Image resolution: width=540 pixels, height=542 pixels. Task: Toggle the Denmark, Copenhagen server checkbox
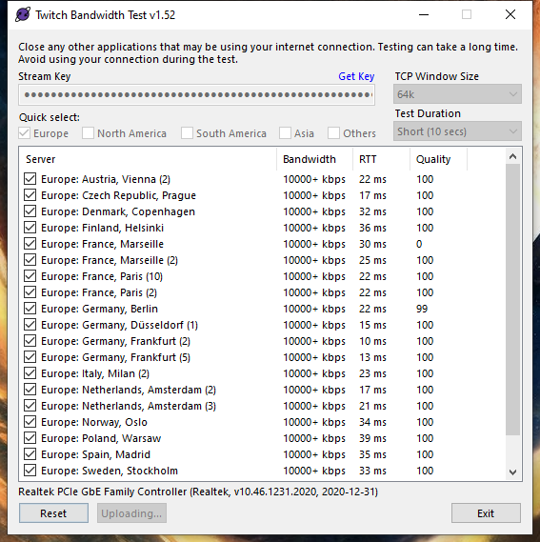[x=30, y=211]
